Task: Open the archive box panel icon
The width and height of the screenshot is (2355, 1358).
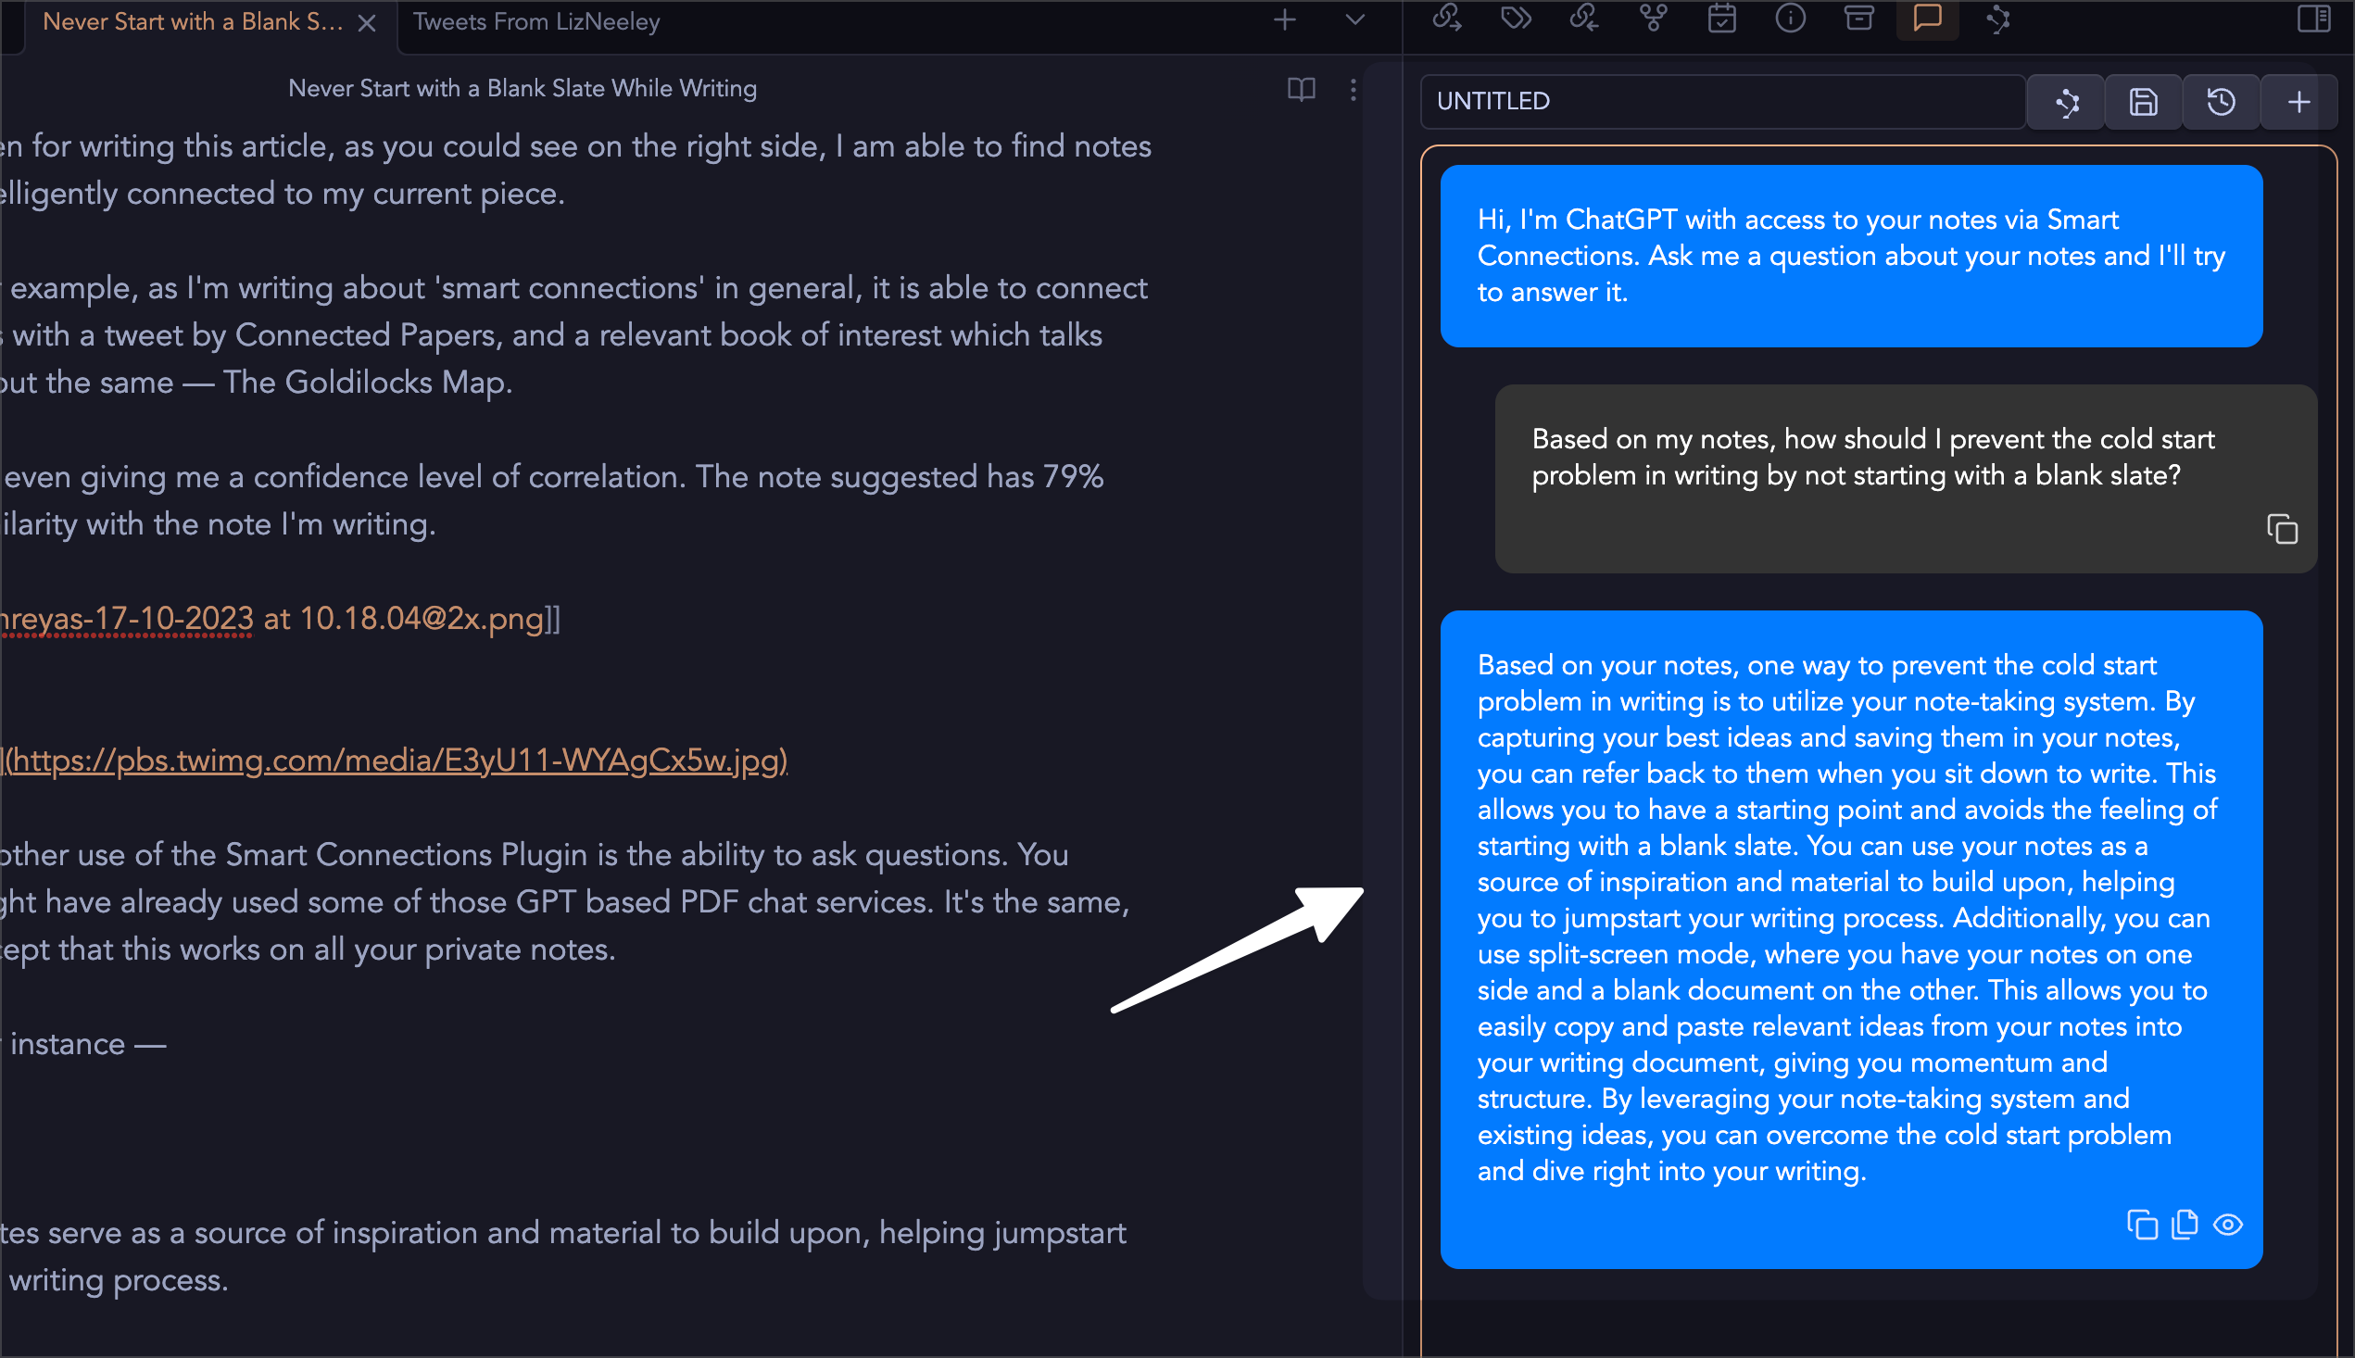Action: point(1858,18)
